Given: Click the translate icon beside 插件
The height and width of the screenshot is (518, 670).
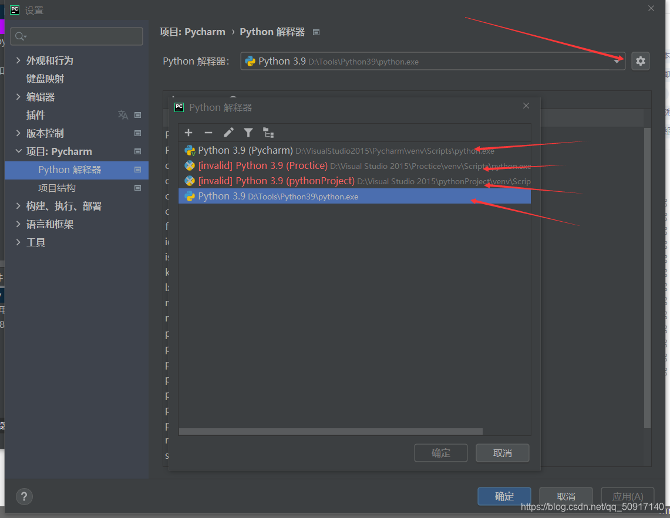Looking at the screenshot, I should (x=123, y=114).
